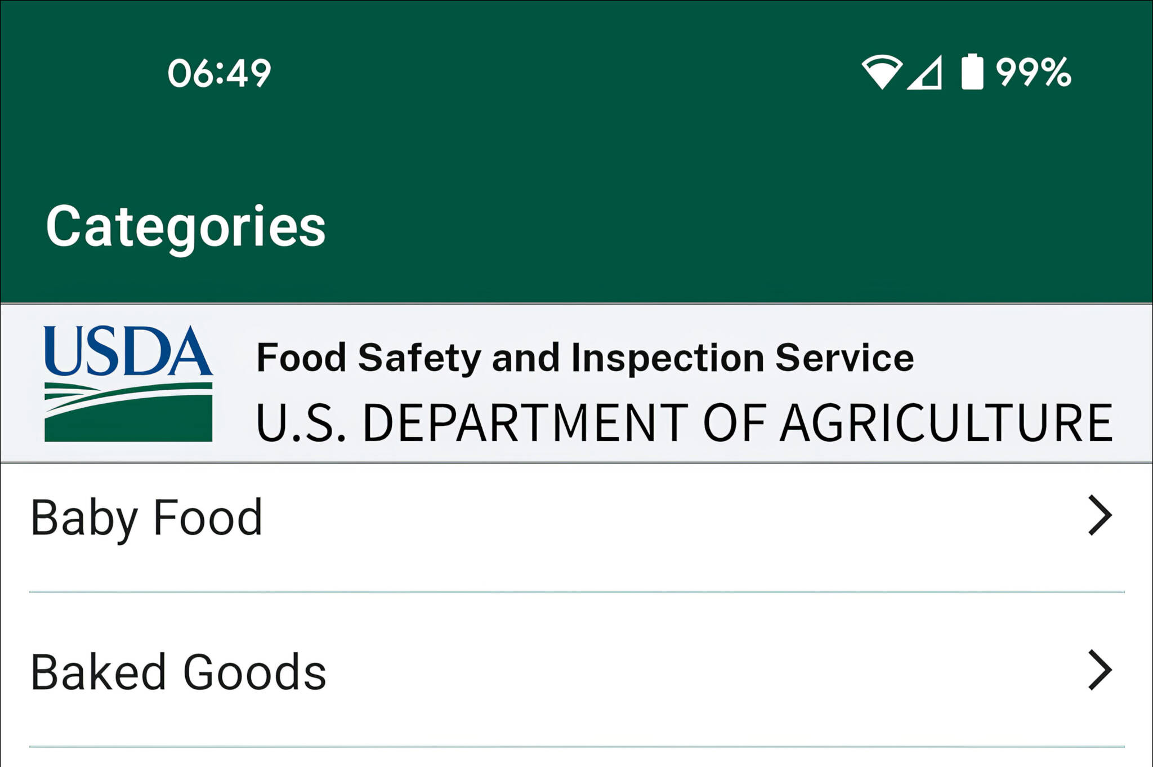Tap the cellular signal strength icon
The image size is (1153, 767).
coord(925,73)
